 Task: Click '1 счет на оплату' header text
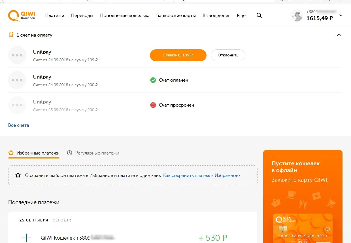click(34, 35)
